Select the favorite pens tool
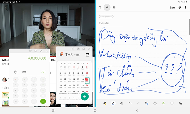 pyautogui.click(x=105, y=103)
